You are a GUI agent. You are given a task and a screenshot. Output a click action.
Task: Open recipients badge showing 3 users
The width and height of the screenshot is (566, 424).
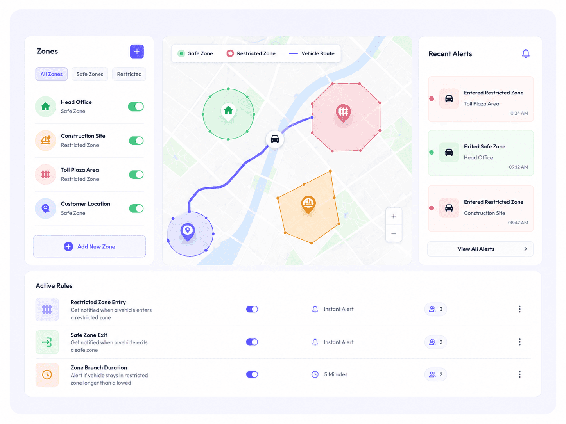pos(436,309)
